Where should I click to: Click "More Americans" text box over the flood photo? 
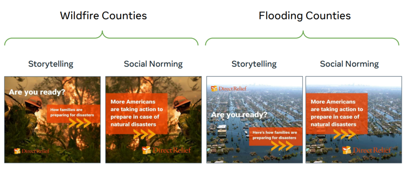point(337,113)
